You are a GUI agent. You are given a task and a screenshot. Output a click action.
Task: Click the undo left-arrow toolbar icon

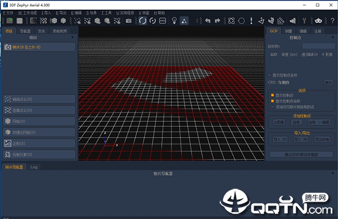coord(207,21)
